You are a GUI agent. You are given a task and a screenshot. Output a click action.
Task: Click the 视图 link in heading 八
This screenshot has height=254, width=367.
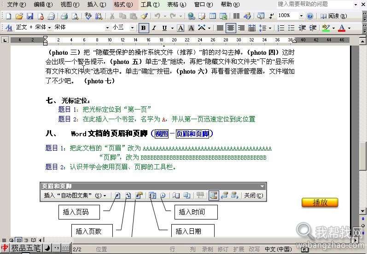162,133
